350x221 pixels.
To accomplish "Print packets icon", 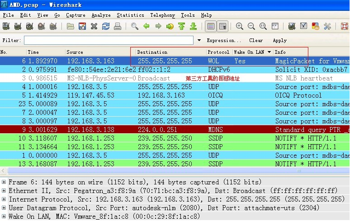I will pyautogui.click(x=118, y=26).
